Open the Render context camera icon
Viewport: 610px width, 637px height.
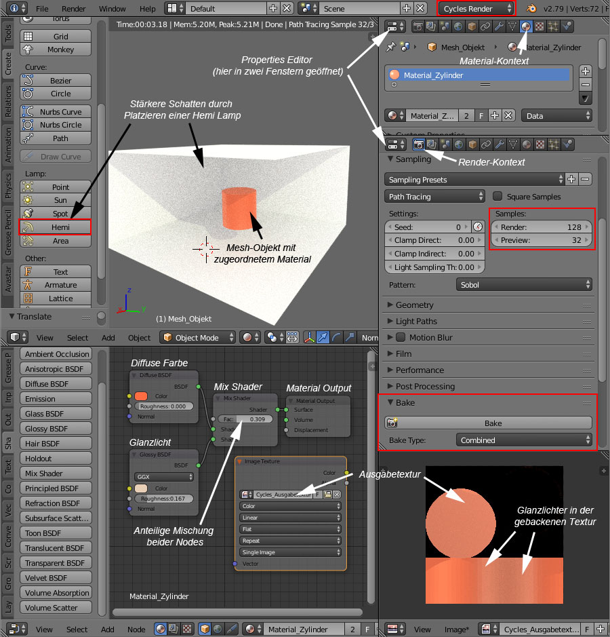coord(418,26)
